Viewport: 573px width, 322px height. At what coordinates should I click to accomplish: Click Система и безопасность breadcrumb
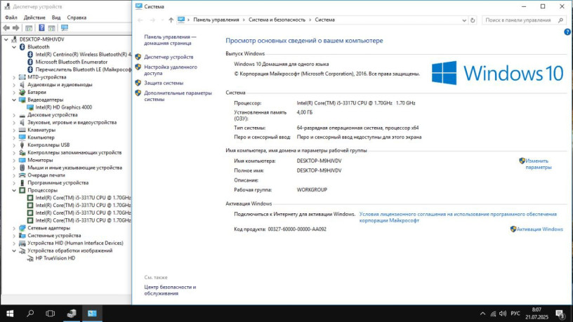(277, 20)
